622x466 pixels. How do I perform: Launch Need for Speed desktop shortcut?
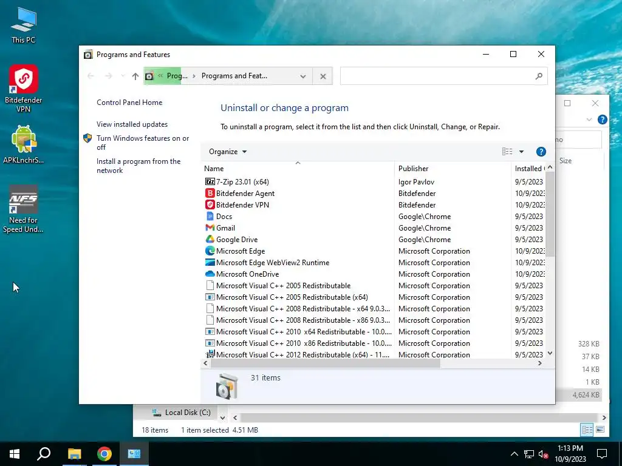point(24,209)
